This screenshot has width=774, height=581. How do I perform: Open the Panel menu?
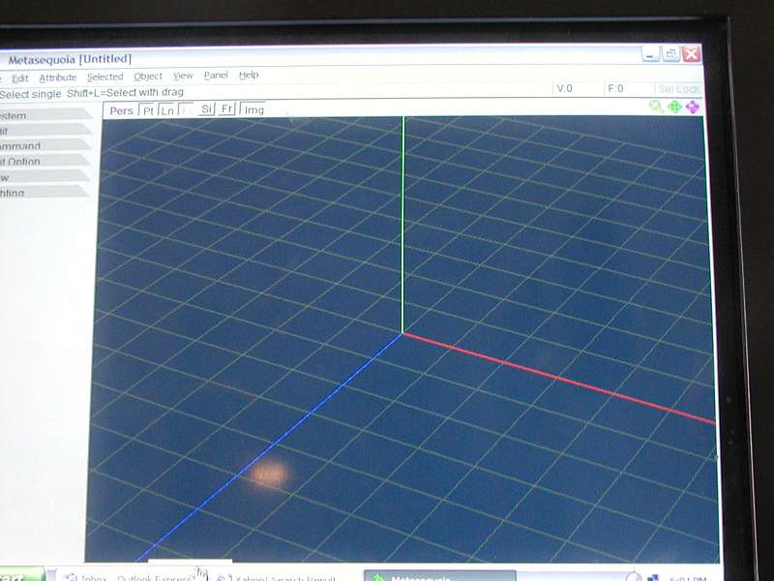216,76
